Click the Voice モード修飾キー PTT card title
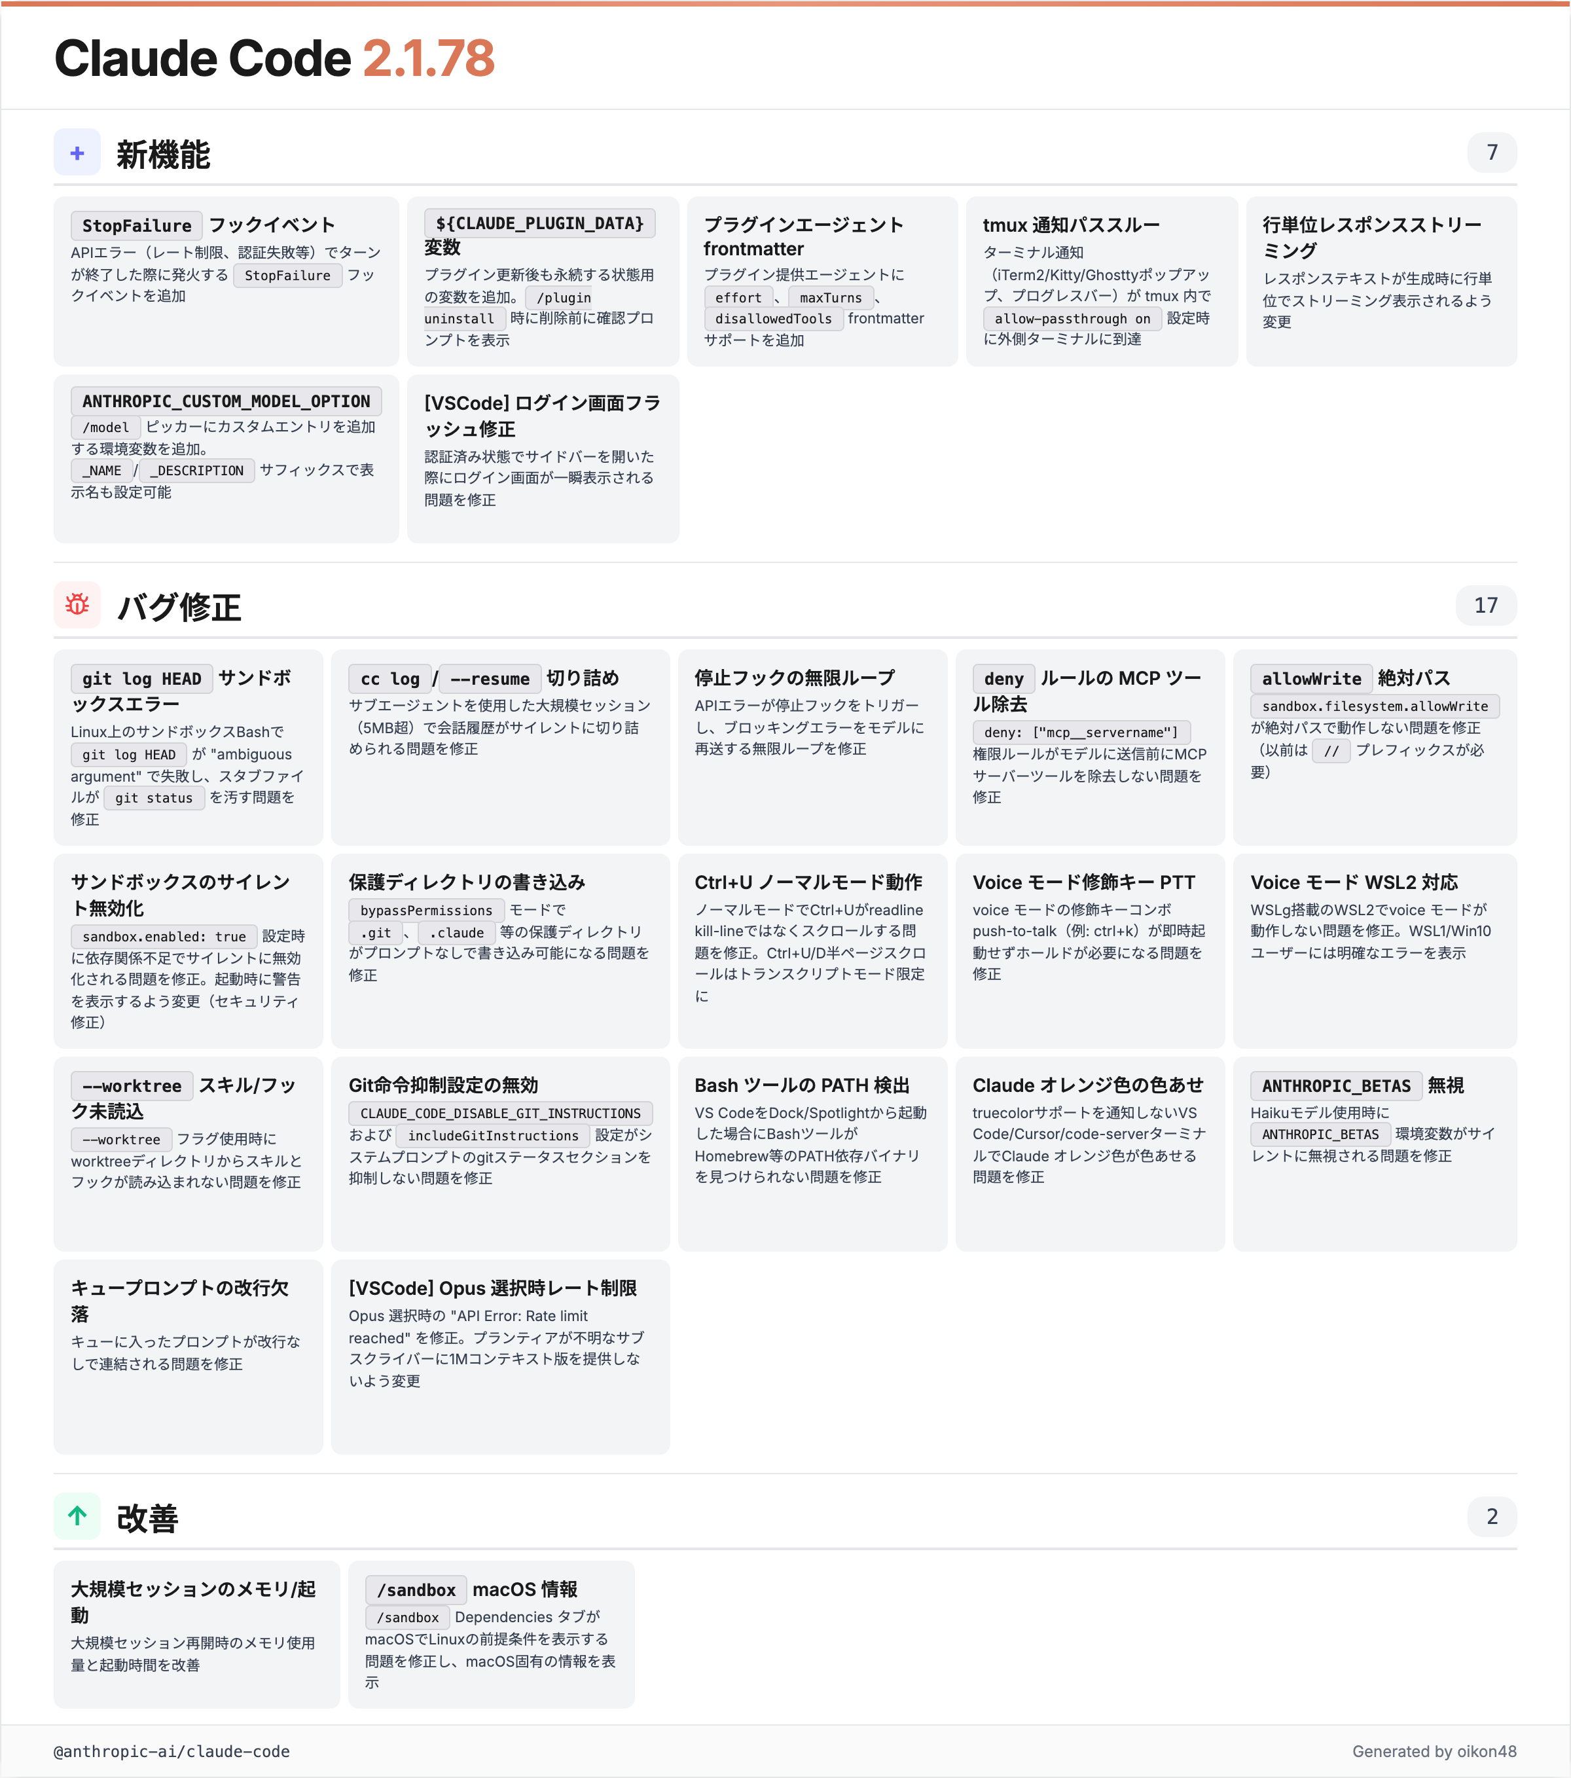1571x1778 pixels. [1084, 882]
